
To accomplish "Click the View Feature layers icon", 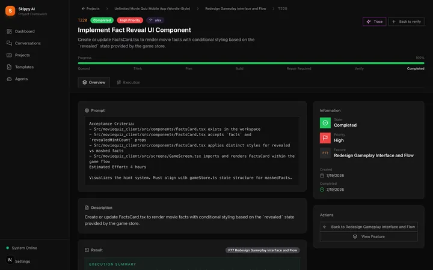I will coord(355,236).
